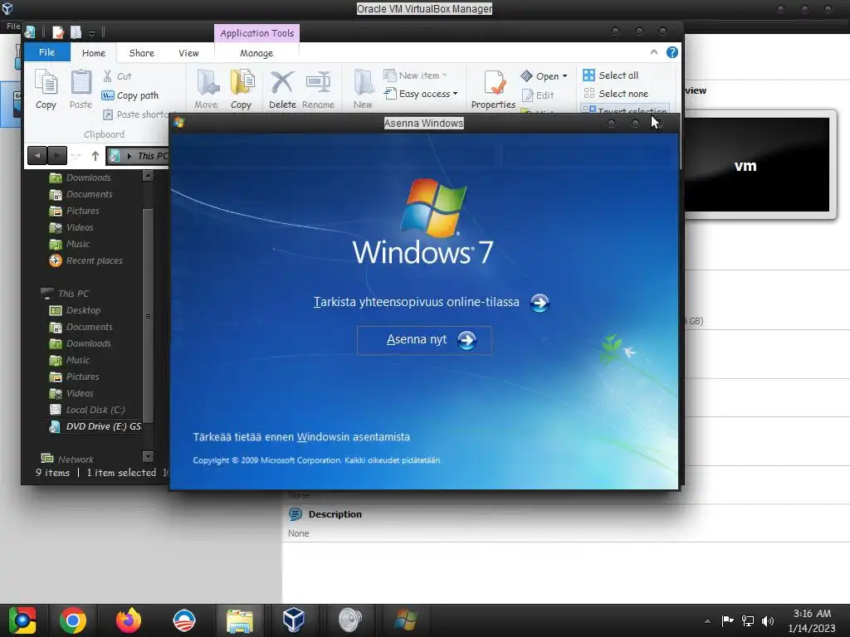Click the Move to folder icon
Viewport: 850px width, 637px height.
[x=207, y=83]
